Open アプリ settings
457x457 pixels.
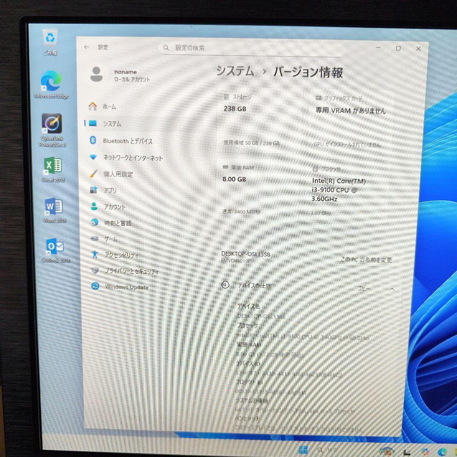pyautogui.click(x=110, y=190)
